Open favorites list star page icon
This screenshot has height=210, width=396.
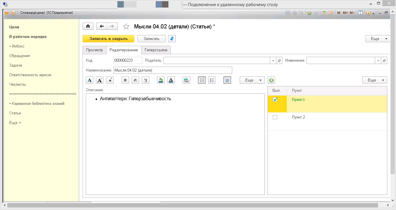click(x=316, y=13)
